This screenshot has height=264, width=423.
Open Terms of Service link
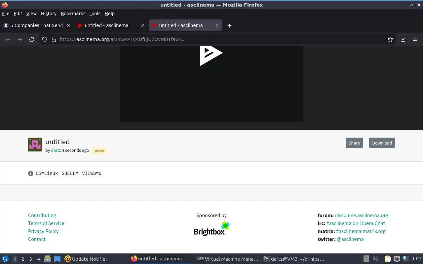[46, 223]
